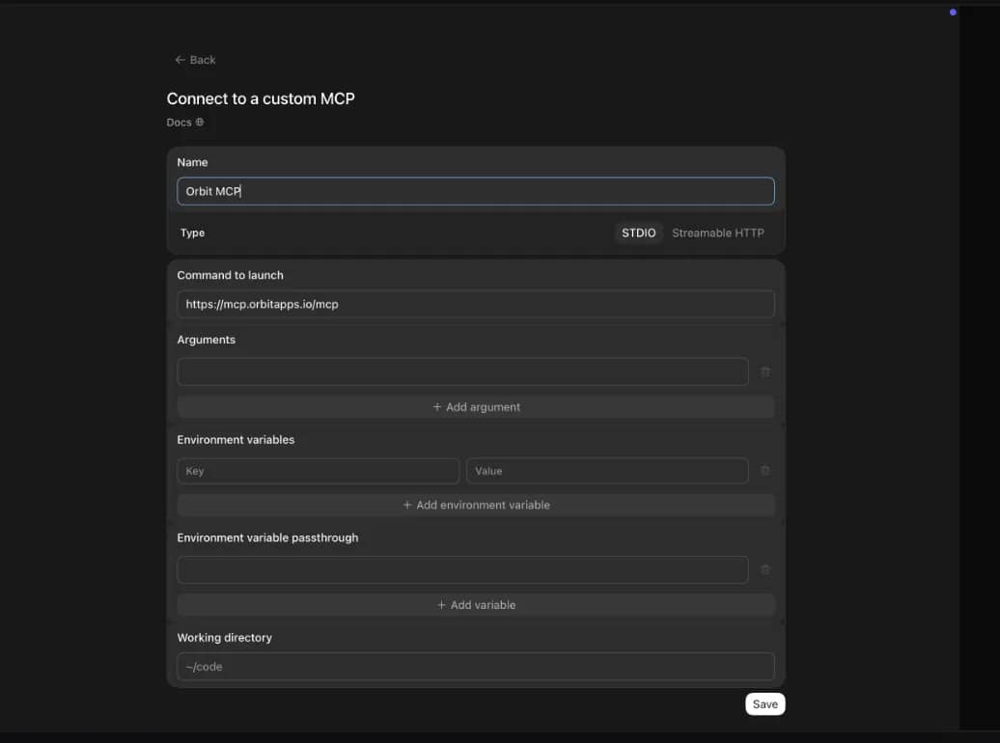Screen dimensions: 1000x743
Task: Click the Connect to a custom MCP heading
Action: [x=261, y=98]
